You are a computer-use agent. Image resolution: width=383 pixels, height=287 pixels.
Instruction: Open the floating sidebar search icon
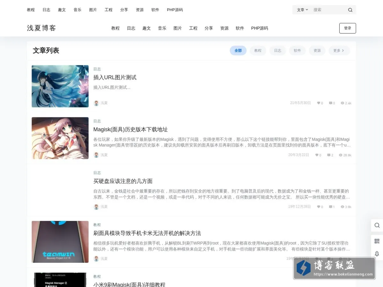377,225
